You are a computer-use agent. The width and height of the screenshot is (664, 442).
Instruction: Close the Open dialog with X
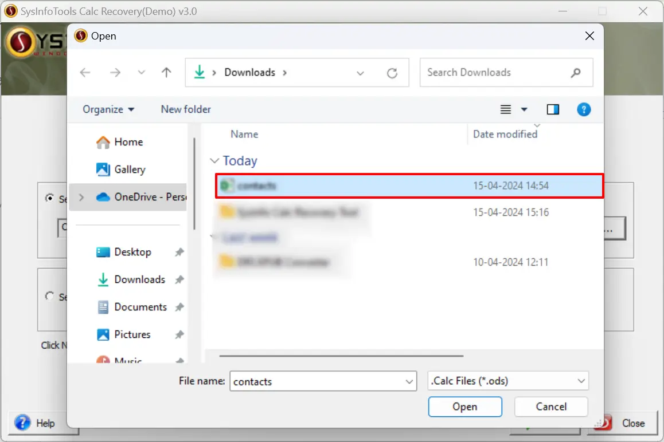pos(589,36)
